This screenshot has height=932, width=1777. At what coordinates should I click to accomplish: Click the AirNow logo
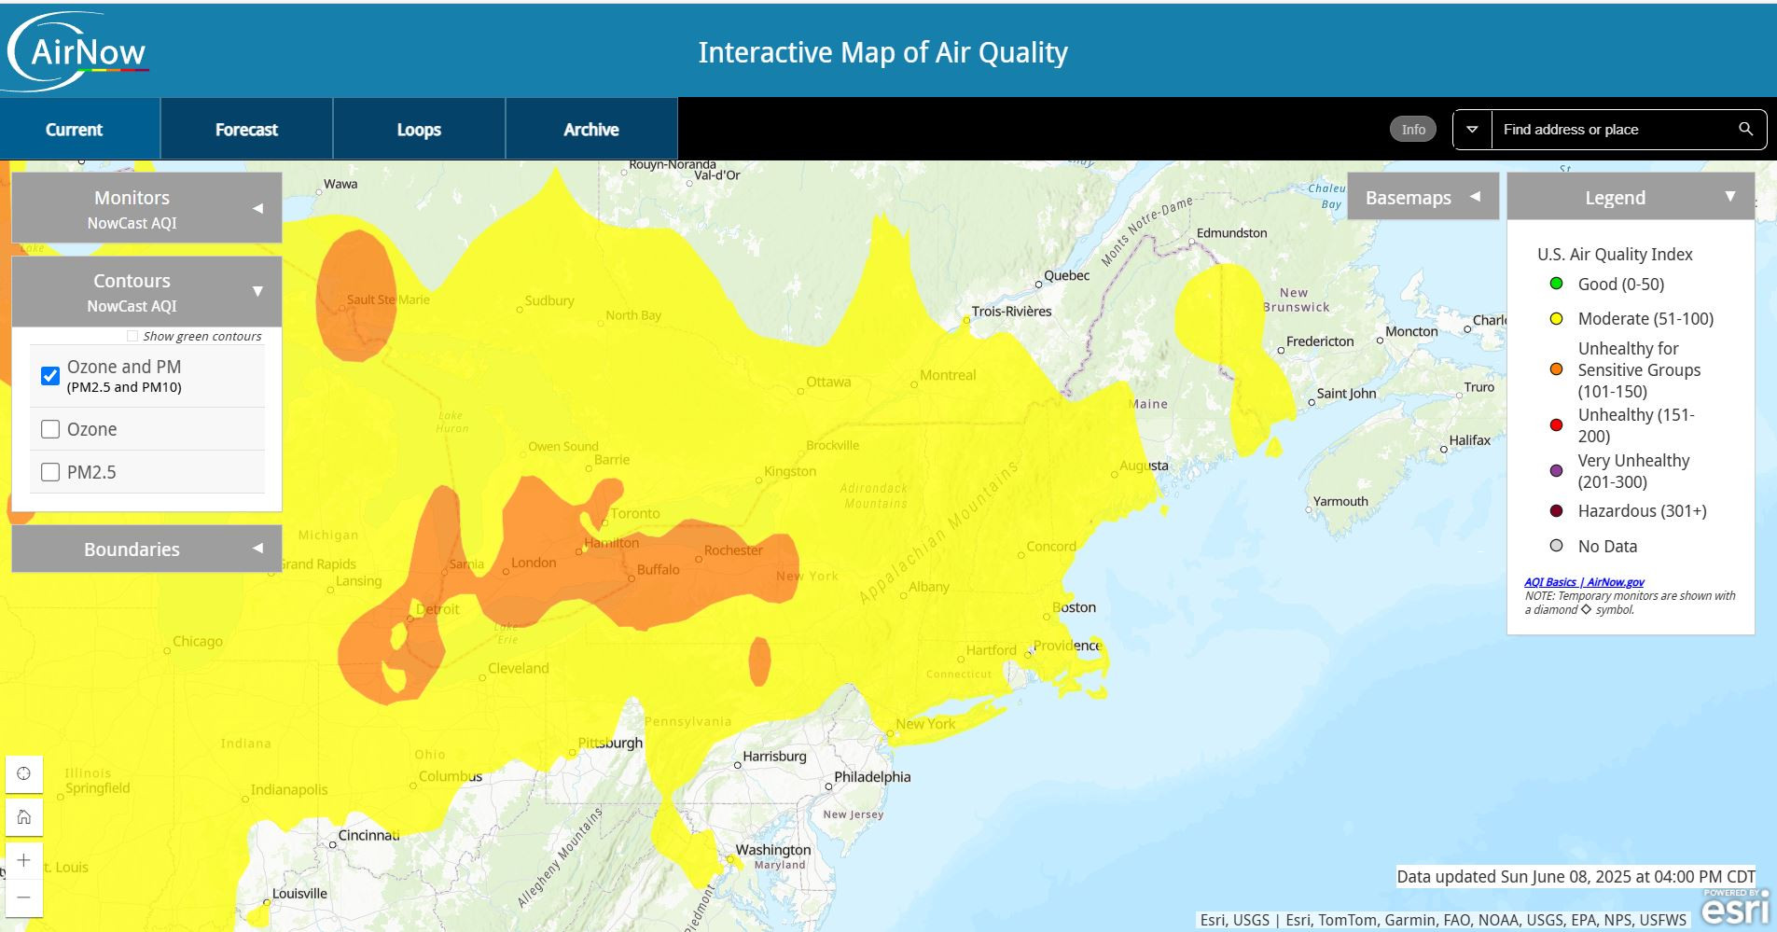pos(77,51)
